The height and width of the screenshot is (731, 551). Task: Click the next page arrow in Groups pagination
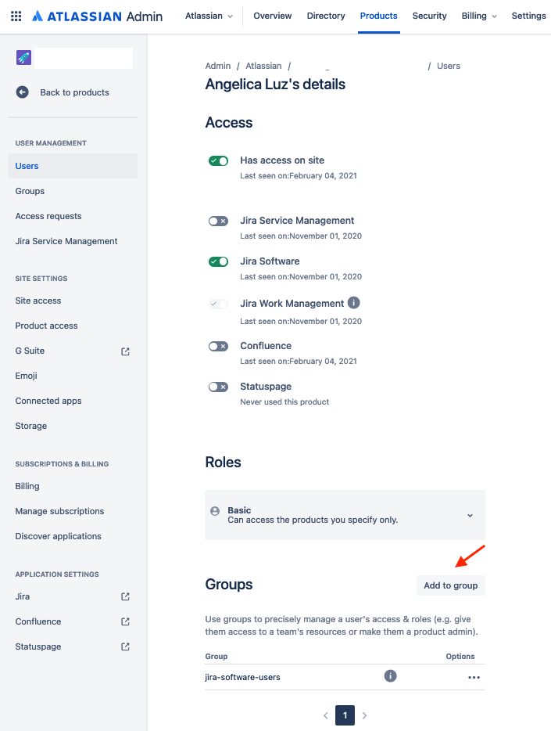point(364,715)
